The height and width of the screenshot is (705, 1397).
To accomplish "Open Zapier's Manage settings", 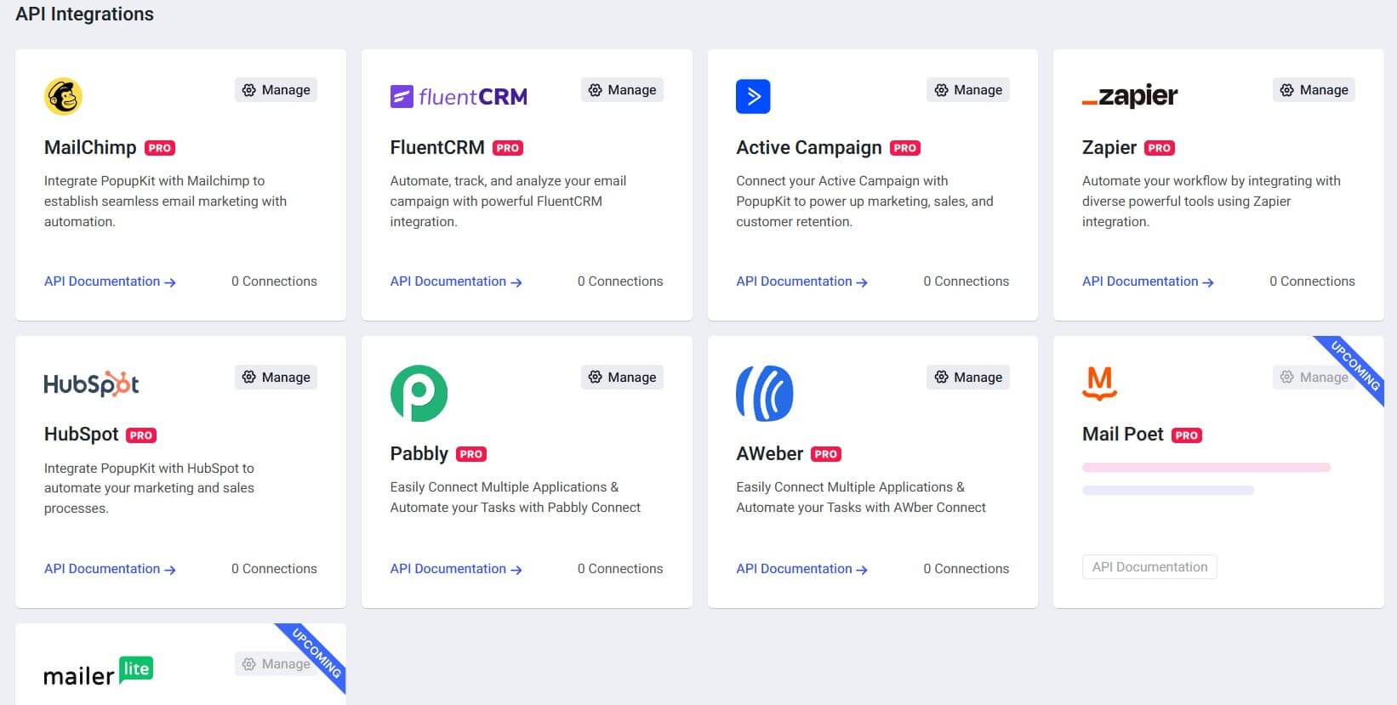I will coord(1314,90).
